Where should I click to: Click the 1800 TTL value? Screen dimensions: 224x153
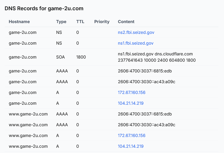(81, 57)
